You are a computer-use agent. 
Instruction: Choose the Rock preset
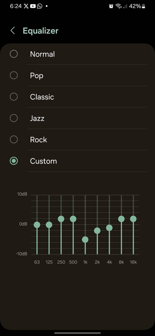click(x=14, y=140)
